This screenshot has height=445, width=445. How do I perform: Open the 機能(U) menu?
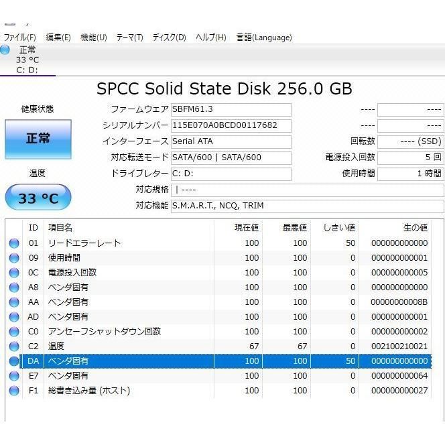click(94, 38)
